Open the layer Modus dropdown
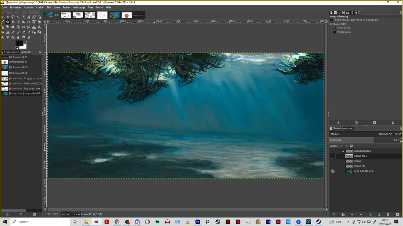This screenshot has height=226, width=403. [386, 134]
